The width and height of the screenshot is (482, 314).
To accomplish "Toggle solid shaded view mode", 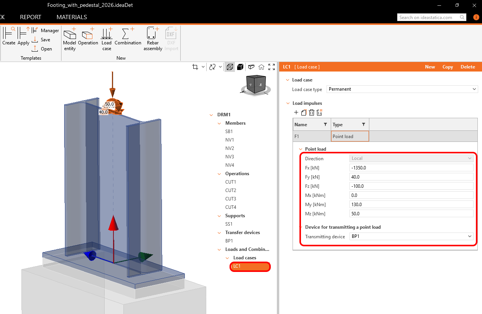I will 240,67.
